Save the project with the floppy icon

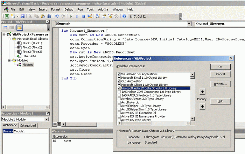pos(22,16)
